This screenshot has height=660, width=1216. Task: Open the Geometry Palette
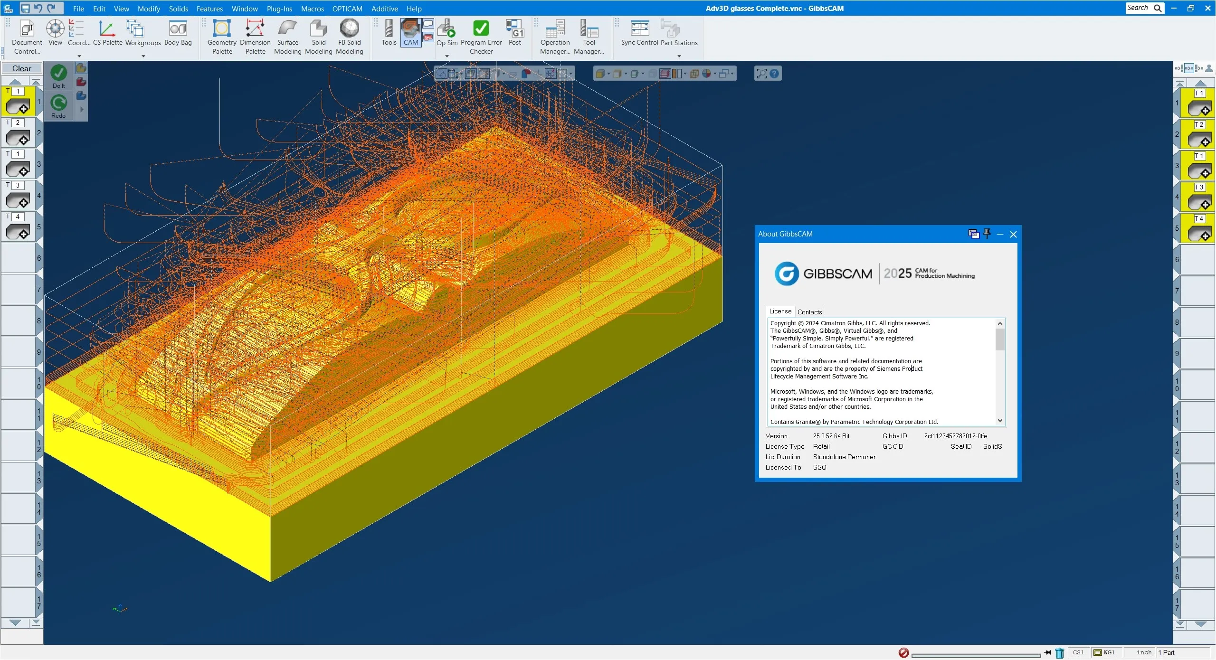tap(222, 37)
